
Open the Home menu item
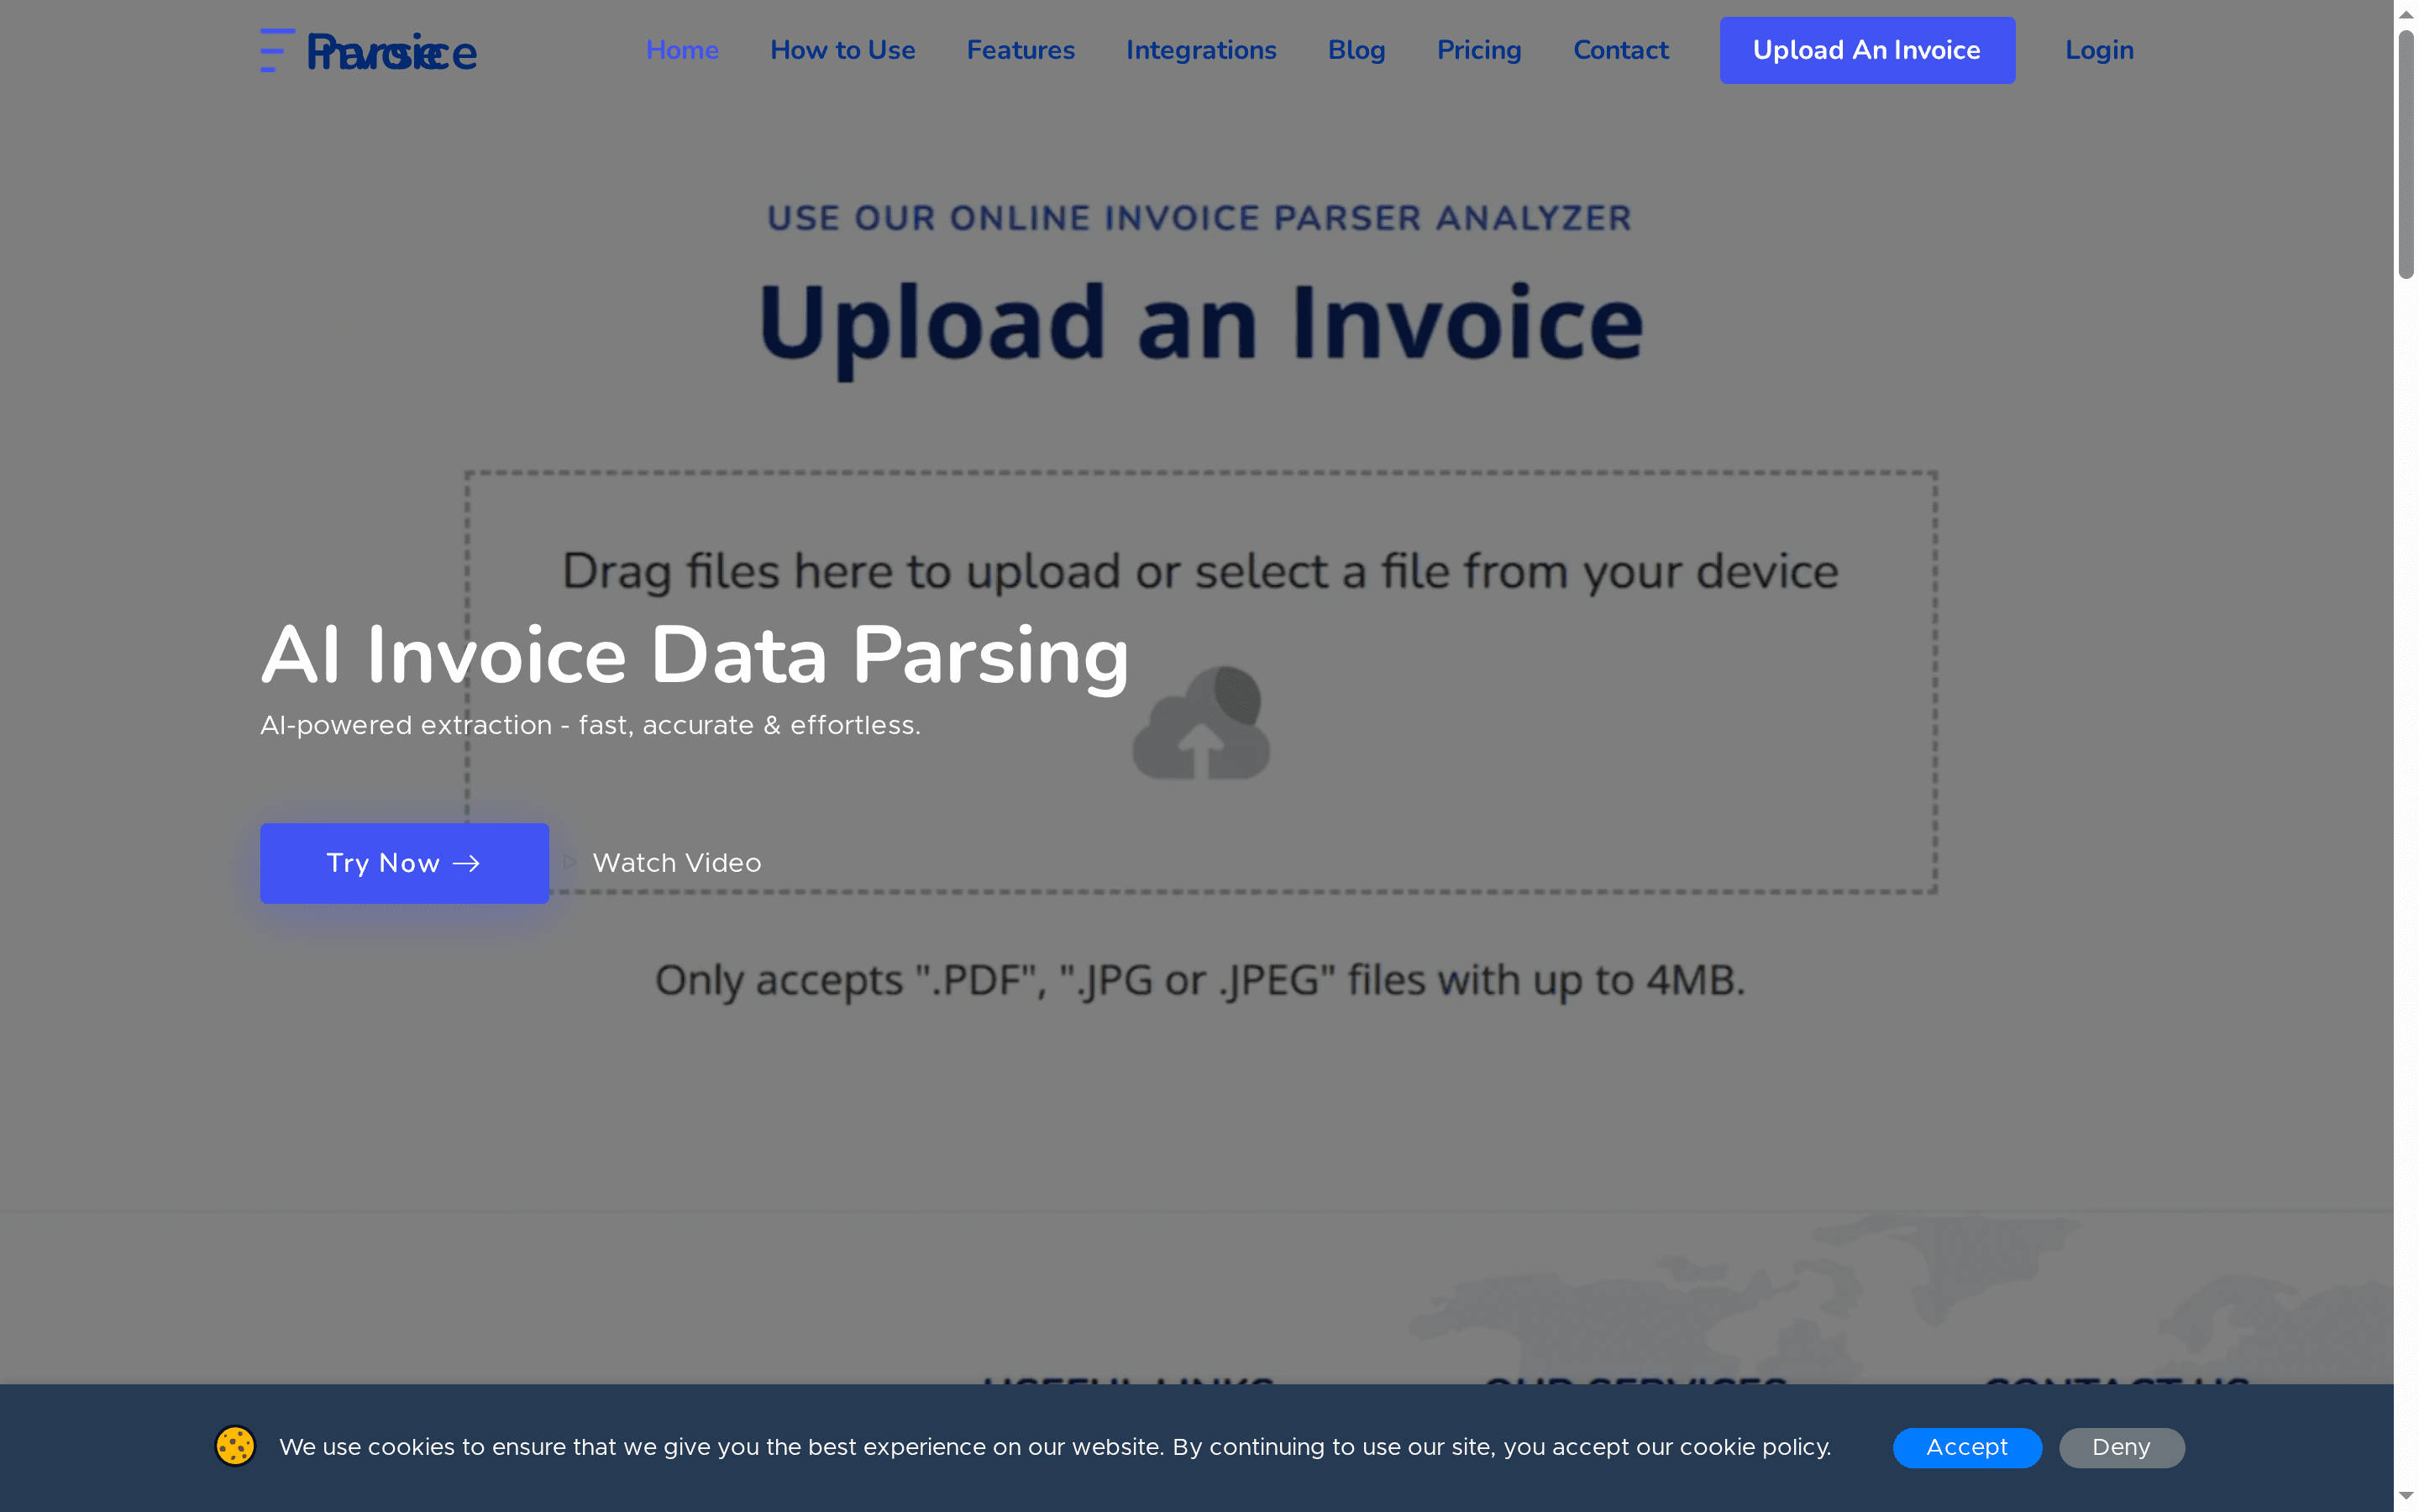683,50
